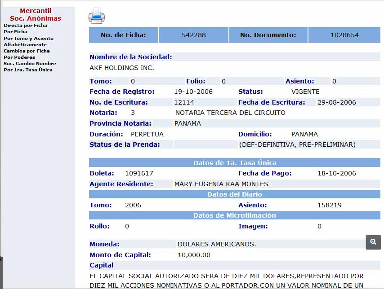
Task: Click the capital amount value 10,000.00
Action: pos(194,255)
